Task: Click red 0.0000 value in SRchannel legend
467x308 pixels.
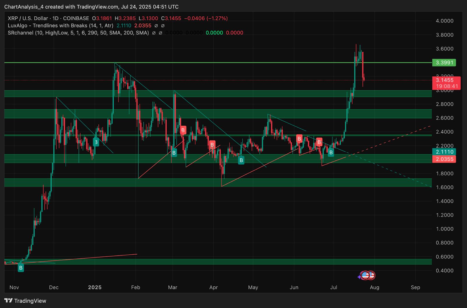Action: coord(234,33)
